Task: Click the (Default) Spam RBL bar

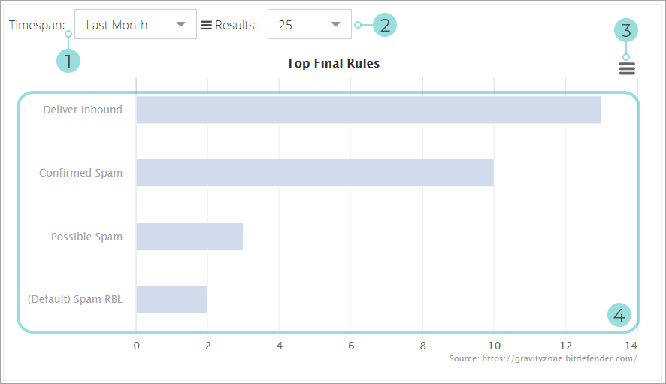Action: pyautogui.click(x=171, y=300)
